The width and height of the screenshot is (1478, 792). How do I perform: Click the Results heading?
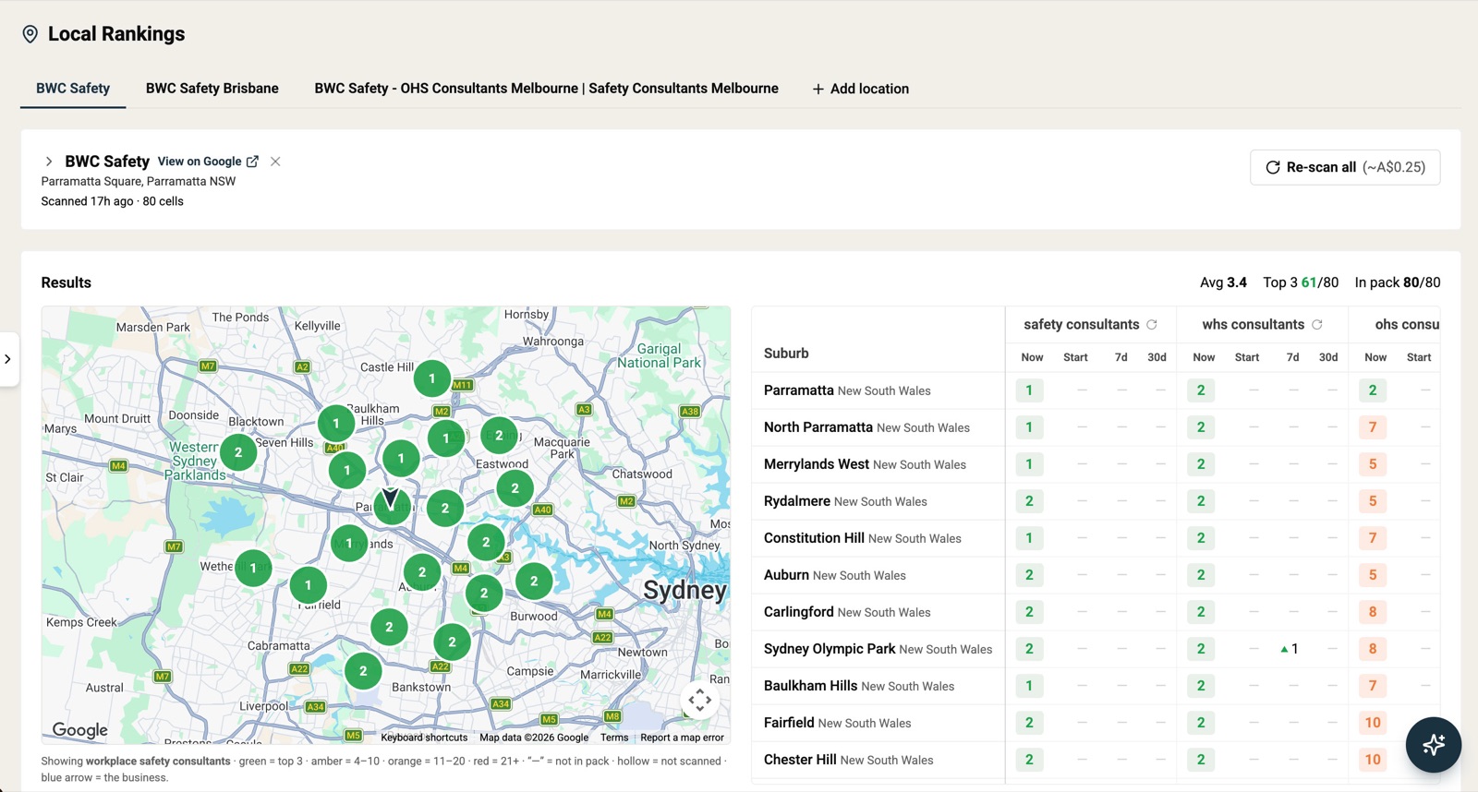67,282
